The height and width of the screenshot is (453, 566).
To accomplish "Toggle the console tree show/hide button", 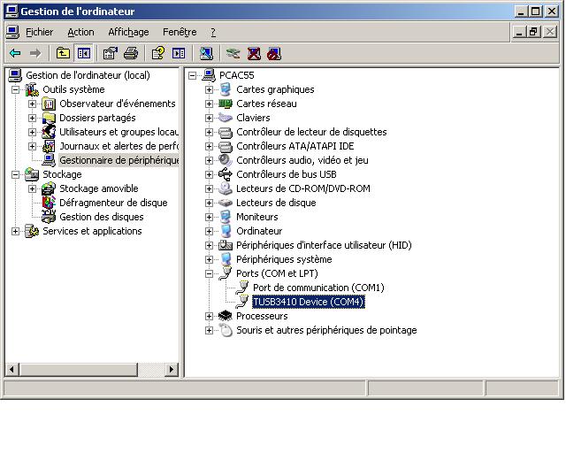I will click(x=84, y=53).
